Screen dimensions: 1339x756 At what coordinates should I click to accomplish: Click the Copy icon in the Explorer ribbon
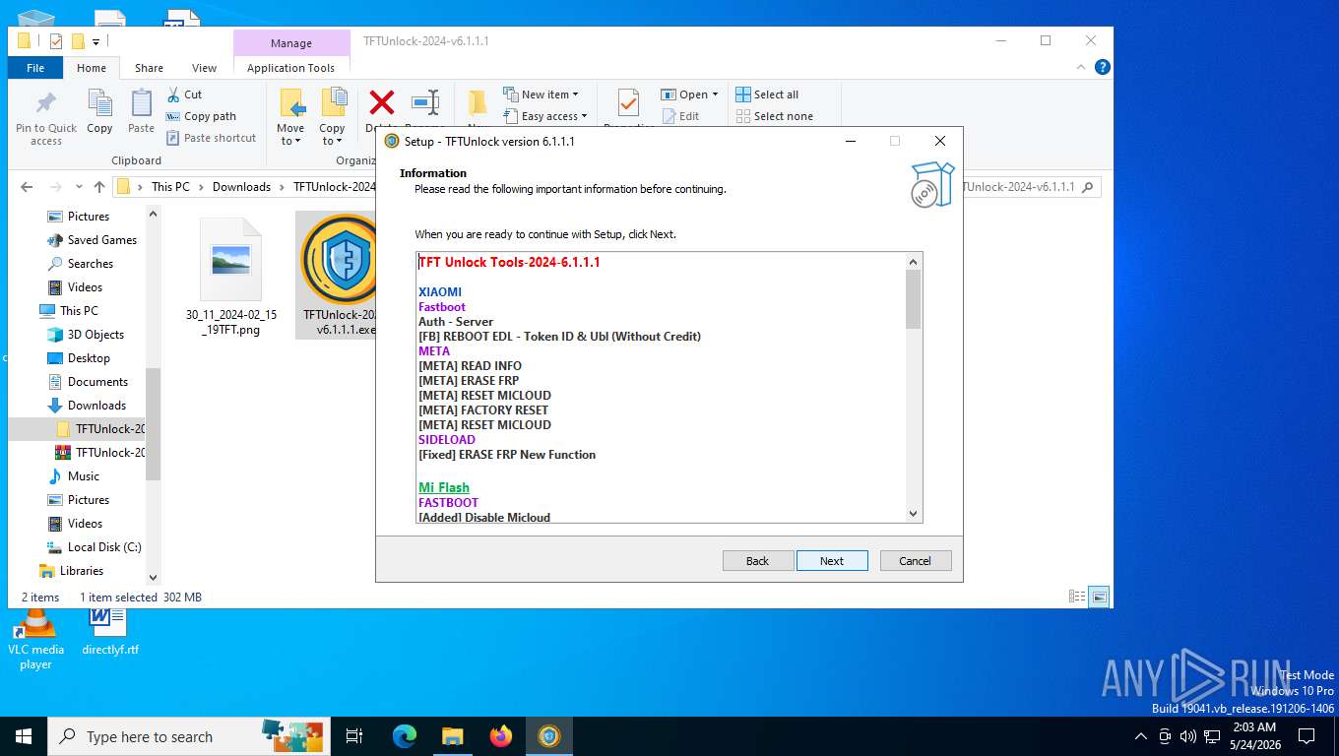(99, 103)
